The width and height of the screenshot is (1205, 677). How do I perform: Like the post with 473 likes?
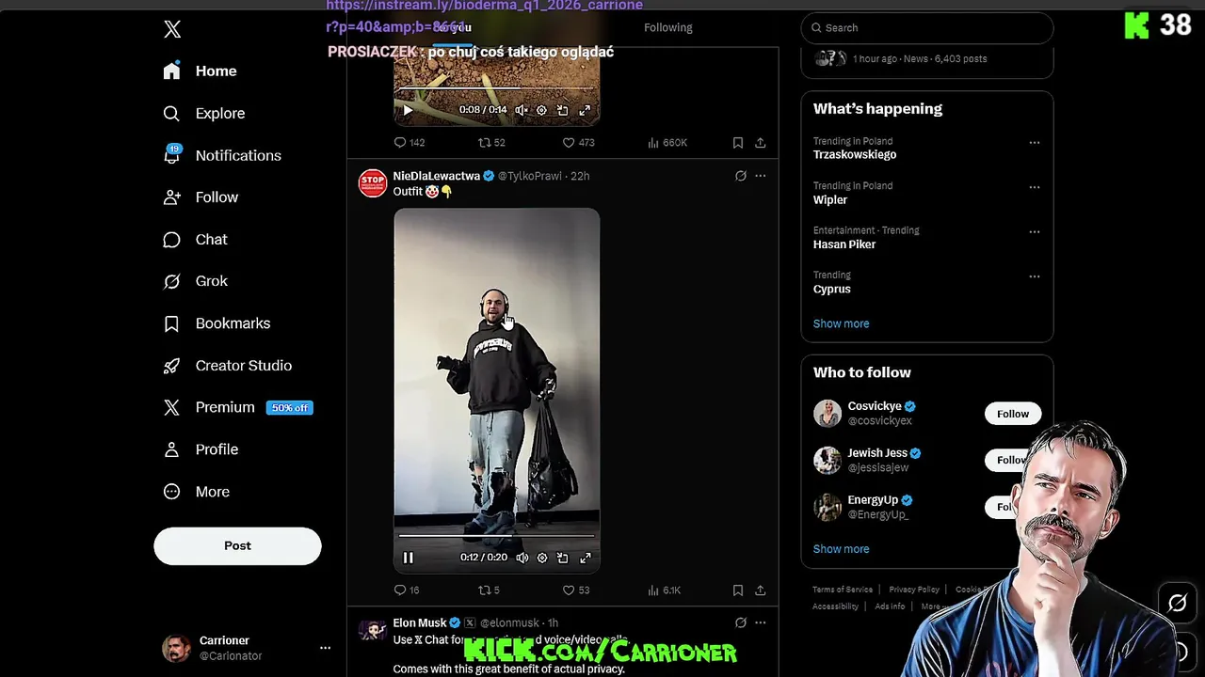[578, 143]
